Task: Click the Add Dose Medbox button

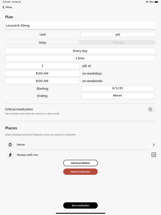Action: pyautogui.click(x=80, y=163)
